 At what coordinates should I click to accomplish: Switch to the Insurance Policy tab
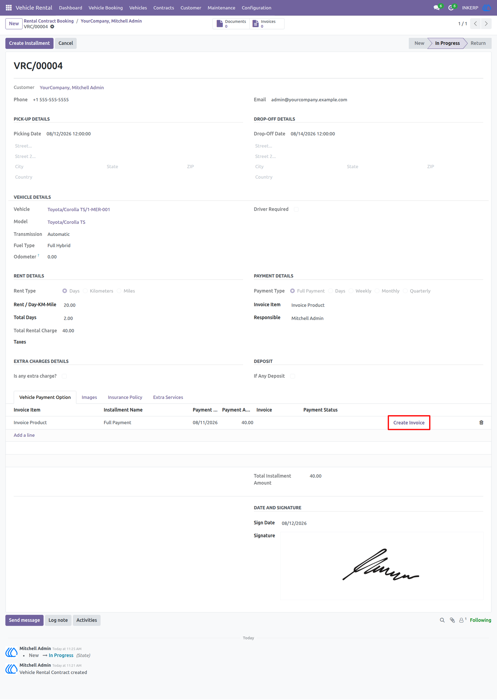click(x=125, y=397)
